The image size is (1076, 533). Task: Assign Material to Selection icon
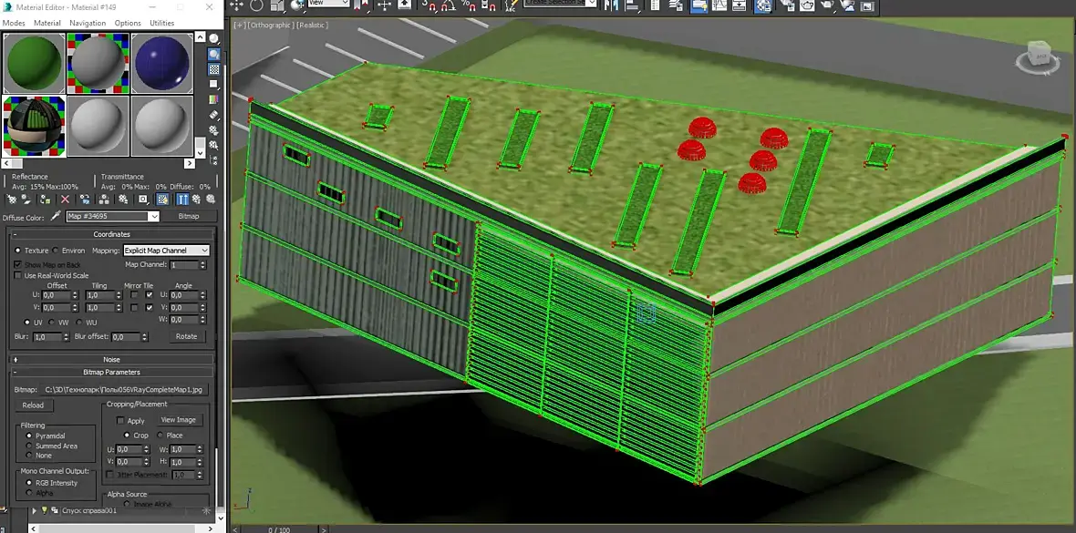click(46, 200)
